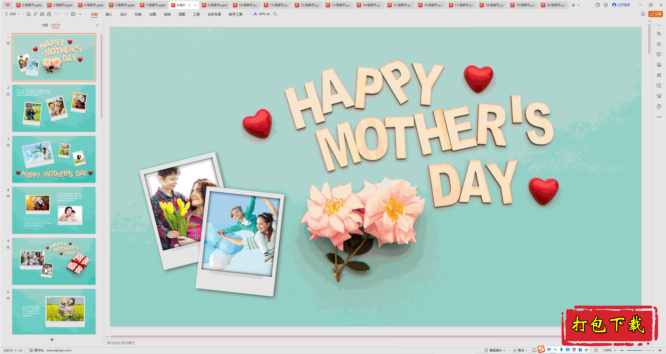666x354 pixels.
Task: Click the right sidebar icon above the tools icon
Action: click(659, 65)
